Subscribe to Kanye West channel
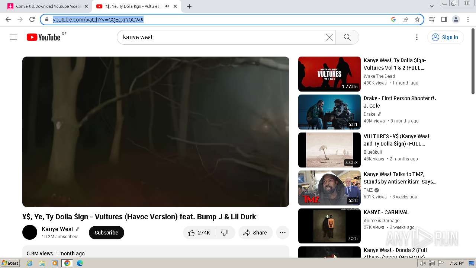476x268 pixels. 106,233
